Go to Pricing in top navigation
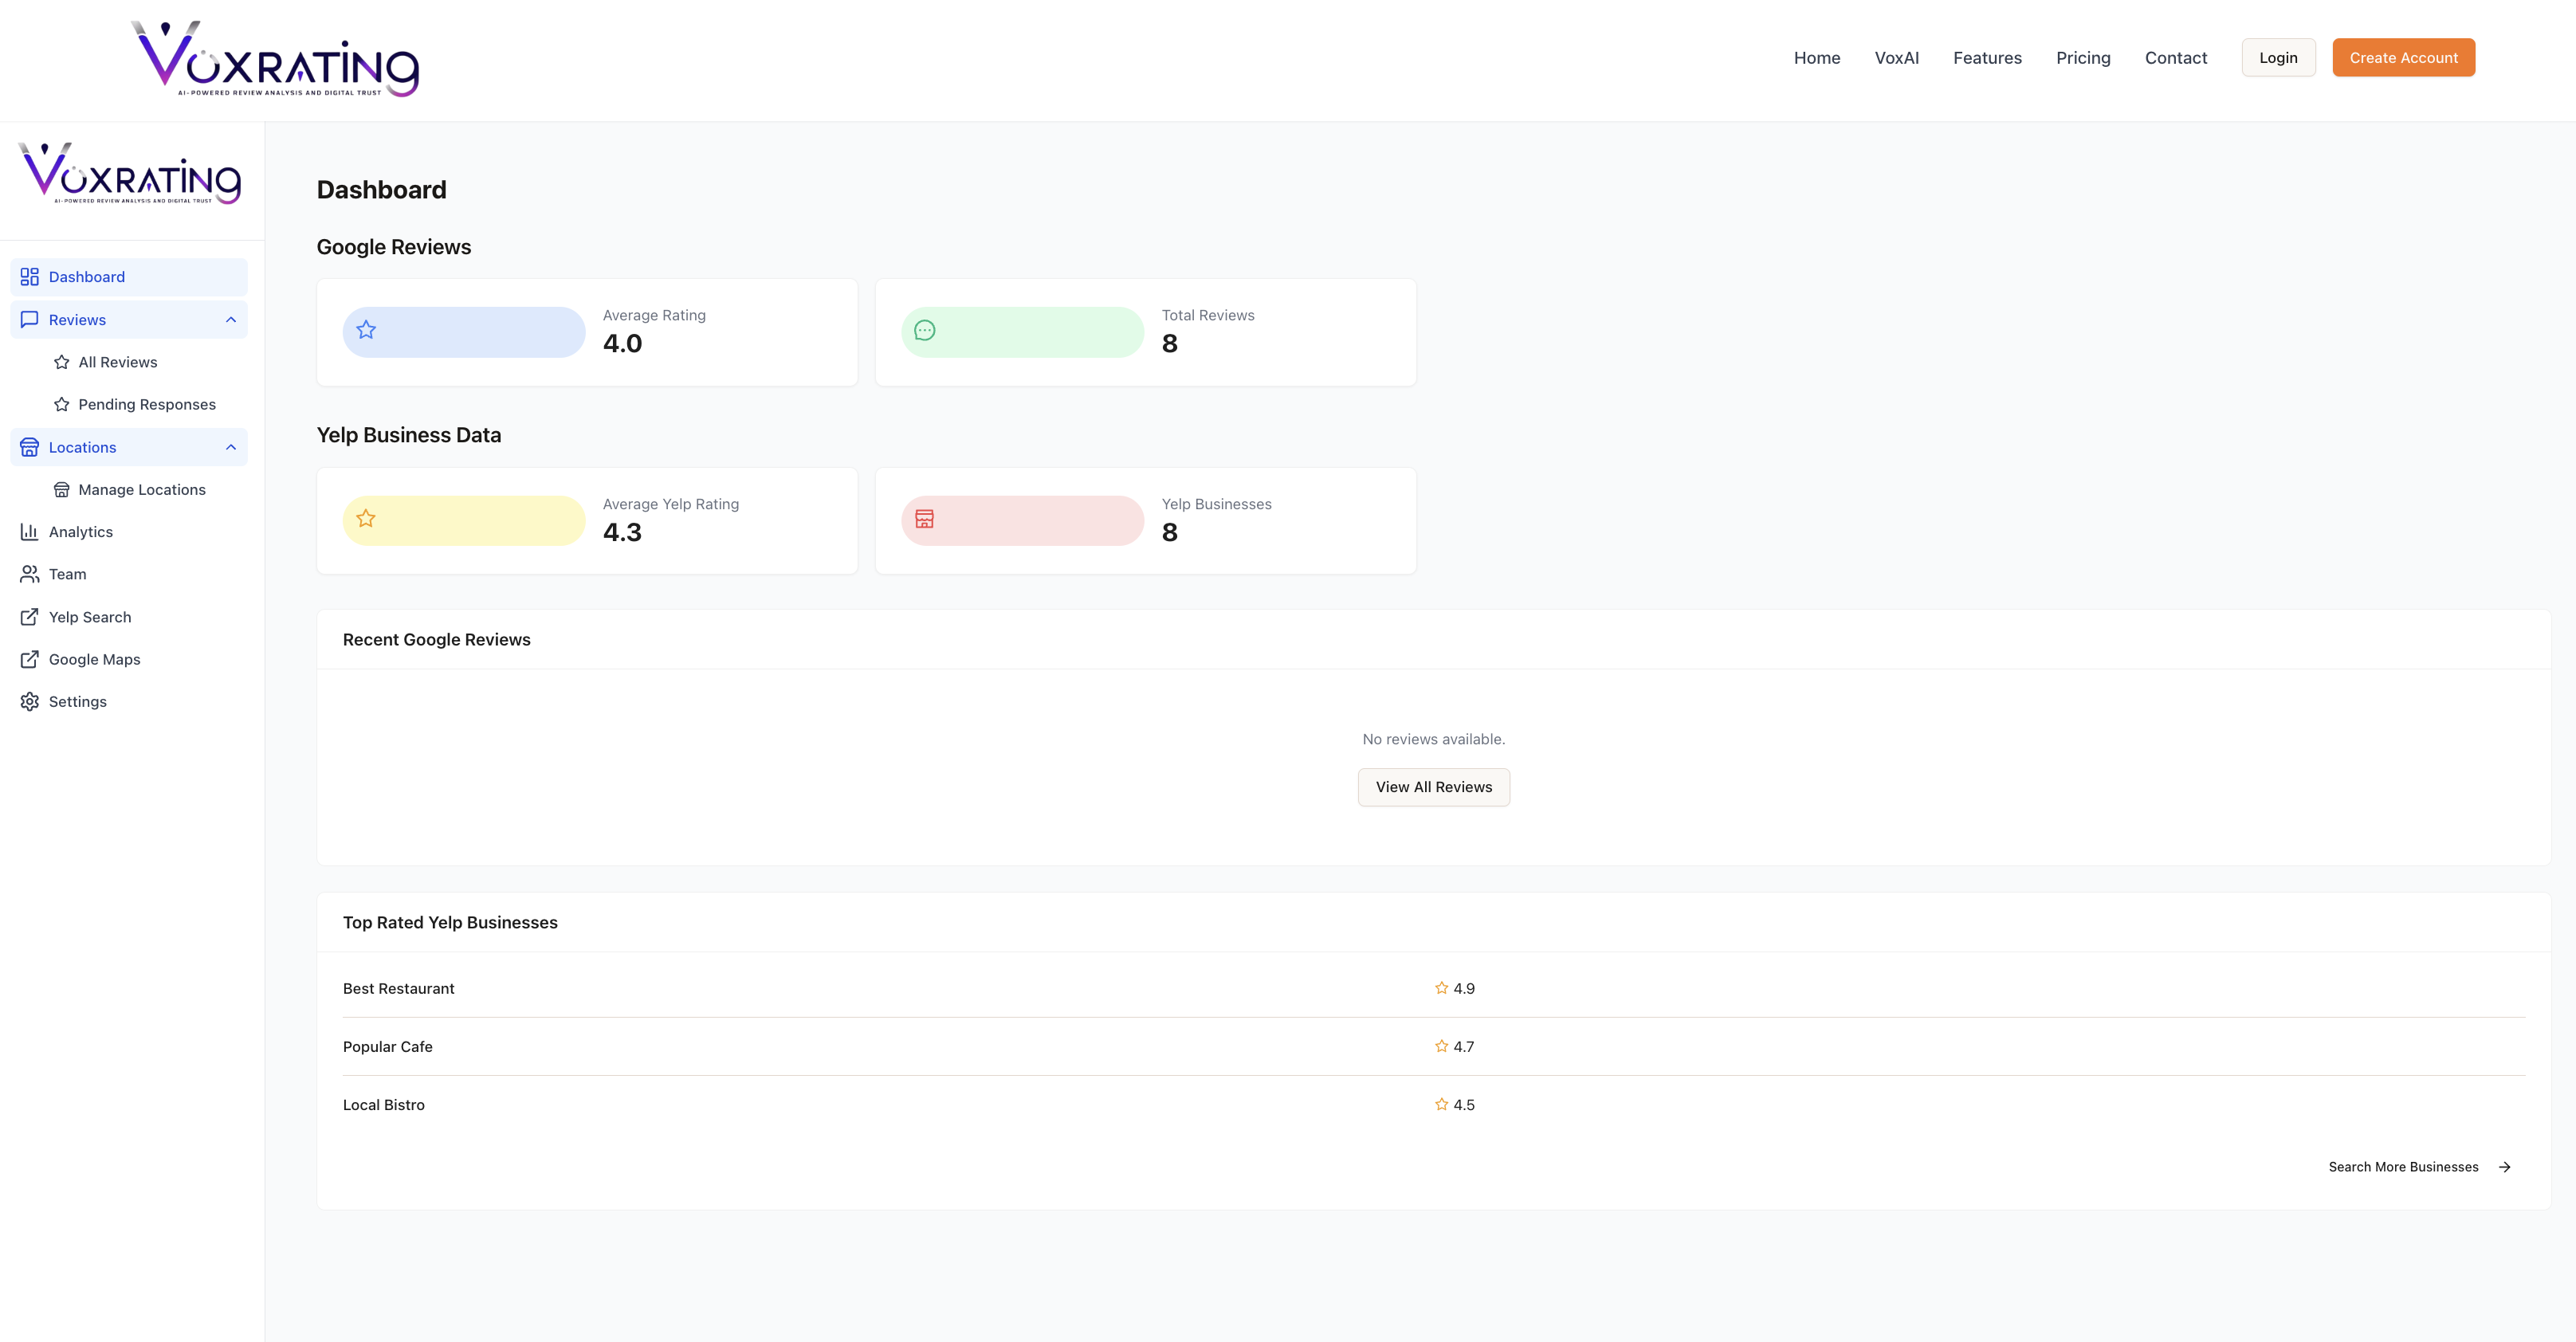Screen dimensions: 2576x1342 coord(2083,58)
